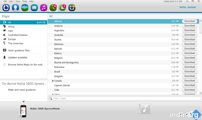
Task: Click the Browse Nokia Maps globe icon
Action: coord(5,65)
